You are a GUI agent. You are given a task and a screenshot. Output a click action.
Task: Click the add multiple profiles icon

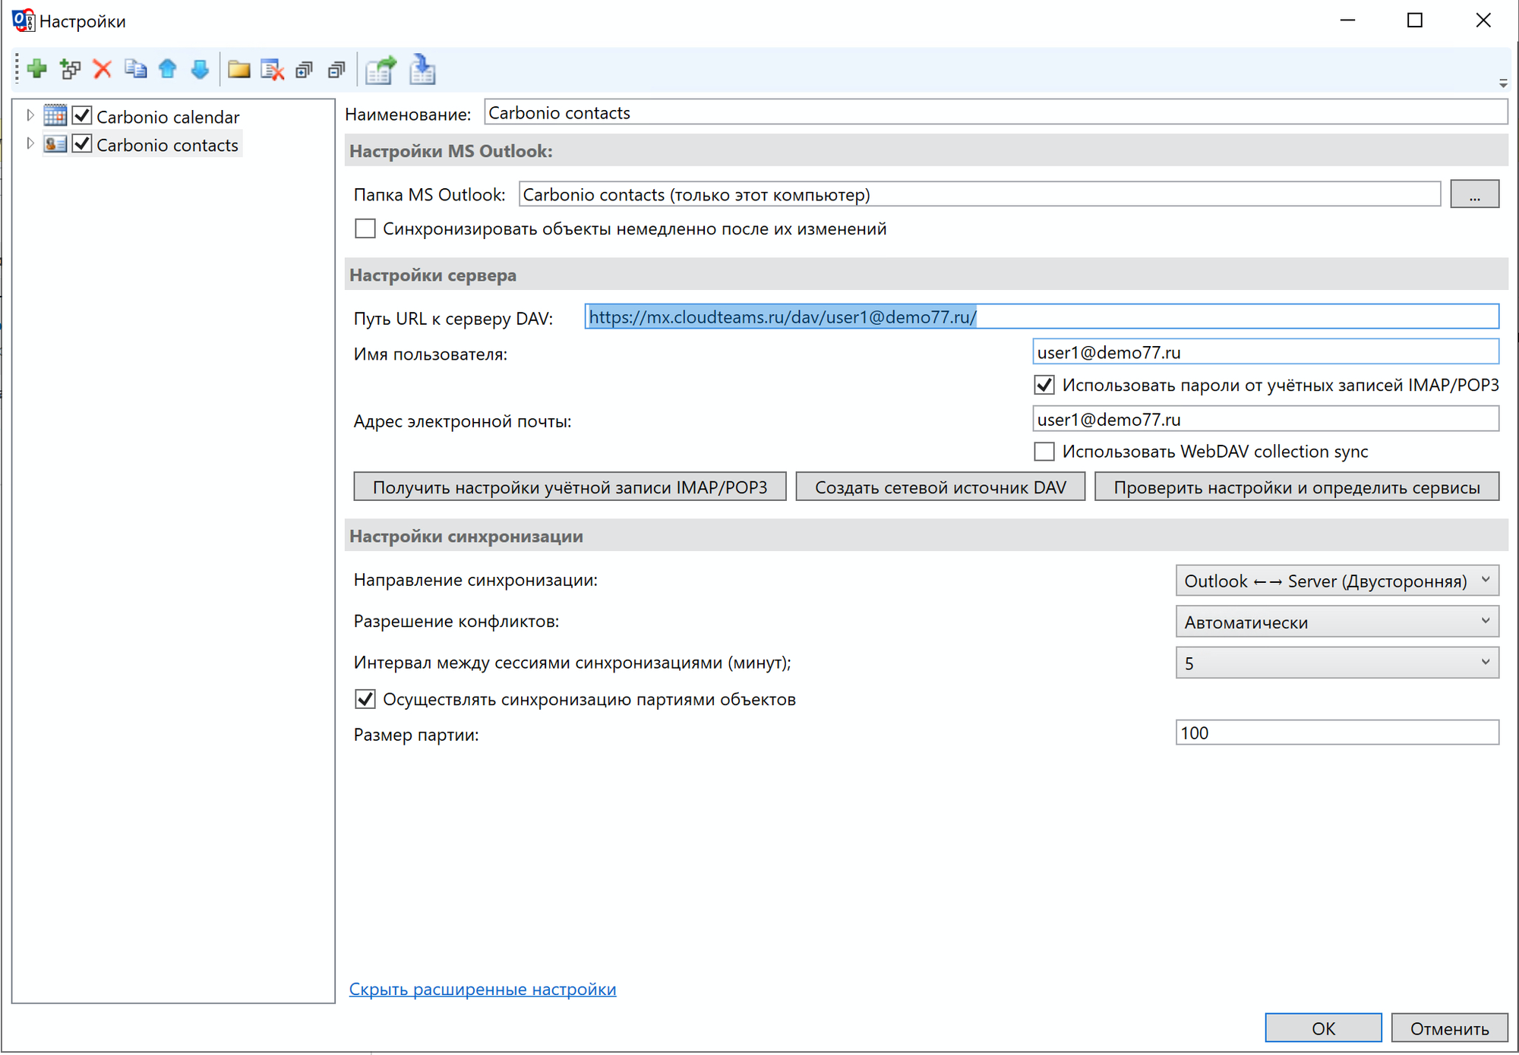tap(70, 70)
